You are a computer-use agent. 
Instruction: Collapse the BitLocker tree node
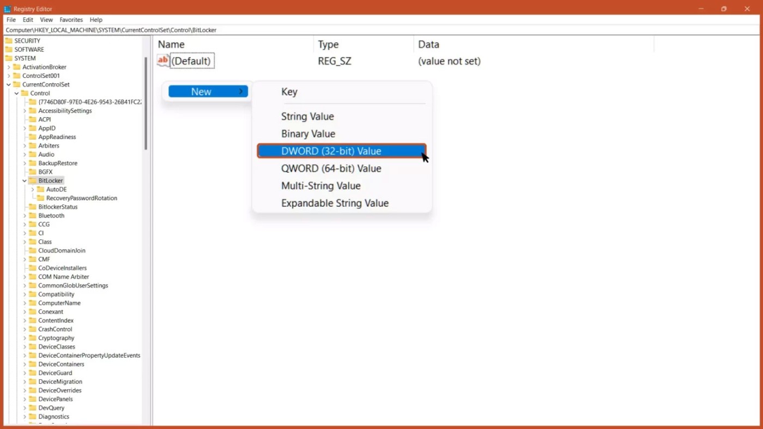tap(25, 180)
